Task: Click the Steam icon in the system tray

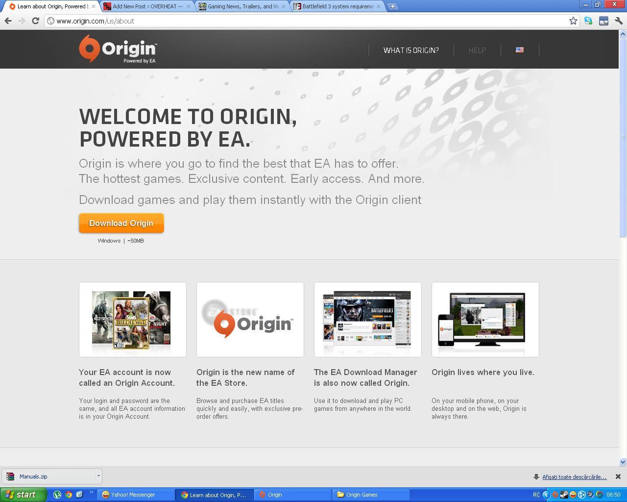Action: coord(564,495)
